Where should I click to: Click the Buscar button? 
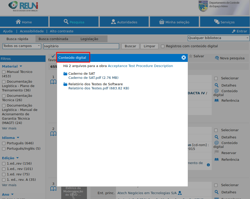[x=130, y=46]
